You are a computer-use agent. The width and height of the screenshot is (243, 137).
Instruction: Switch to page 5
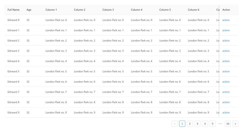pos(212,124)
